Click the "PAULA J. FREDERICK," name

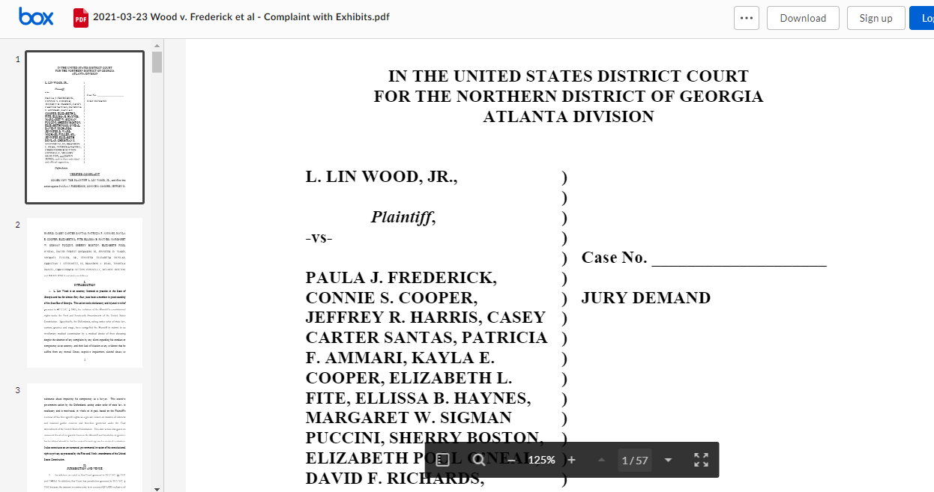click(401, 279)
